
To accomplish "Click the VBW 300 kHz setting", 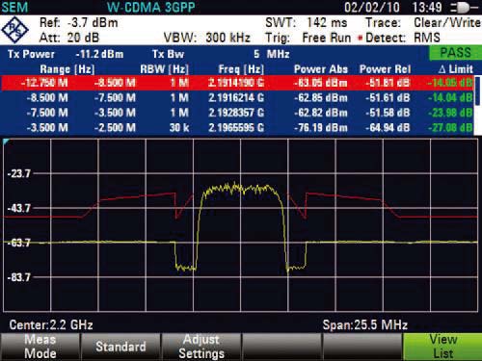I will coord(207,38).
